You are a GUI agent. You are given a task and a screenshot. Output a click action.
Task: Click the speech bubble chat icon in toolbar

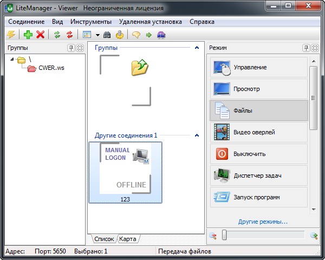click(x=136, y=35)
